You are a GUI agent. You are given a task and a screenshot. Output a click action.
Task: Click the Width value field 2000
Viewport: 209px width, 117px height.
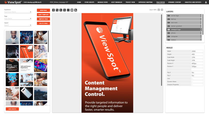tap(197, 51)
